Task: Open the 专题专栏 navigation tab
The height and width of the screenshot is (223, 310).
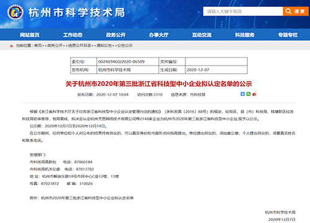Action: 288,35
